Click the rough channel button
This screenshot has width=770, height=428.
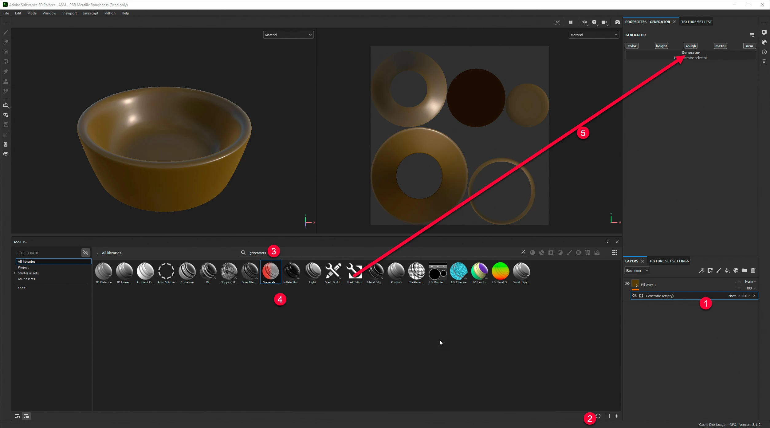click(x=690, y=46)
